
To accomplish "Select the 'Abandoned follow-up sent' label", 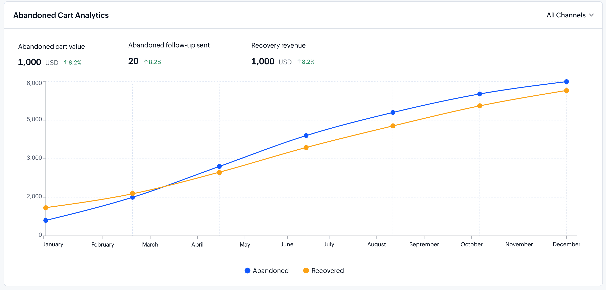I will [169, 45].
